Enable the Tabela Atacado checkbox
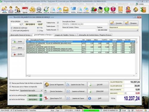149x112 pixels. click(x=58, y=30)
